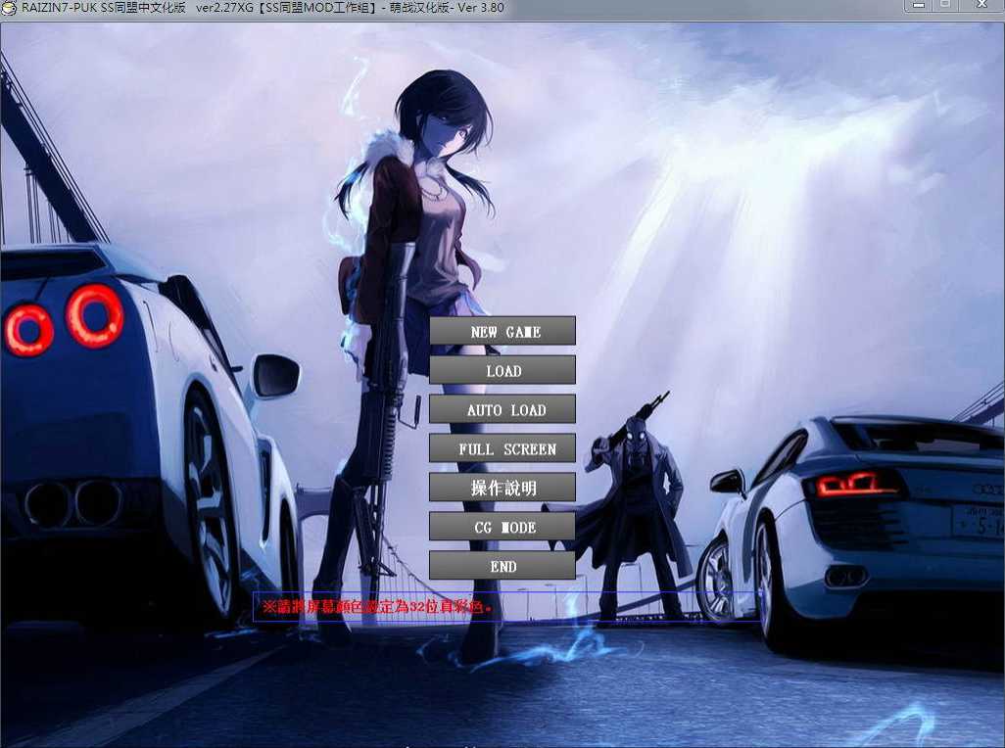Minimize the game window
This screenshot has height=748, width=1005.
pyautogui.click(x=919, y=6)
